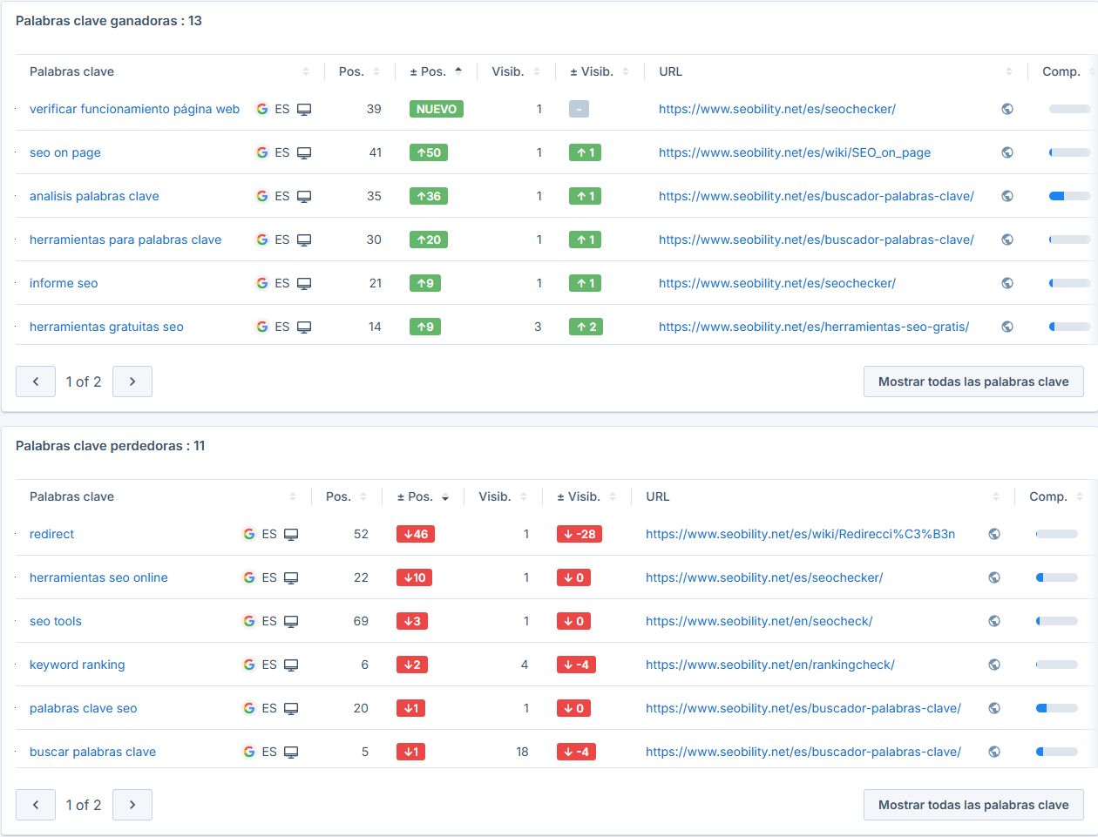
Task: Sort winning keywords by 'Palabras clave' column
Action: (306, 71)
